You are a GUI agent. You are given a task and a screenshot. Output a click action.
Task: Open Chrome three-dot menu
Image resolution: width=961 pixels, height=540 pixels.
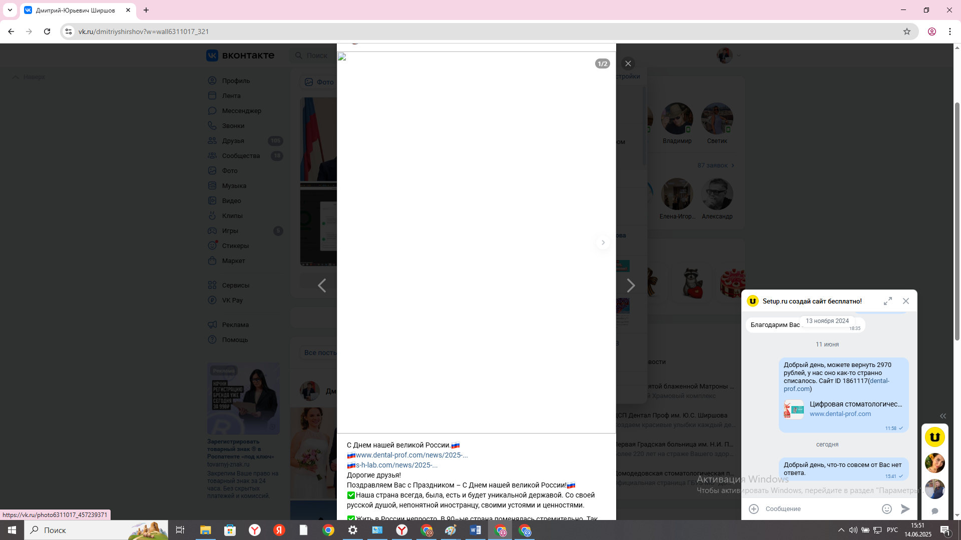pos(950,31)
